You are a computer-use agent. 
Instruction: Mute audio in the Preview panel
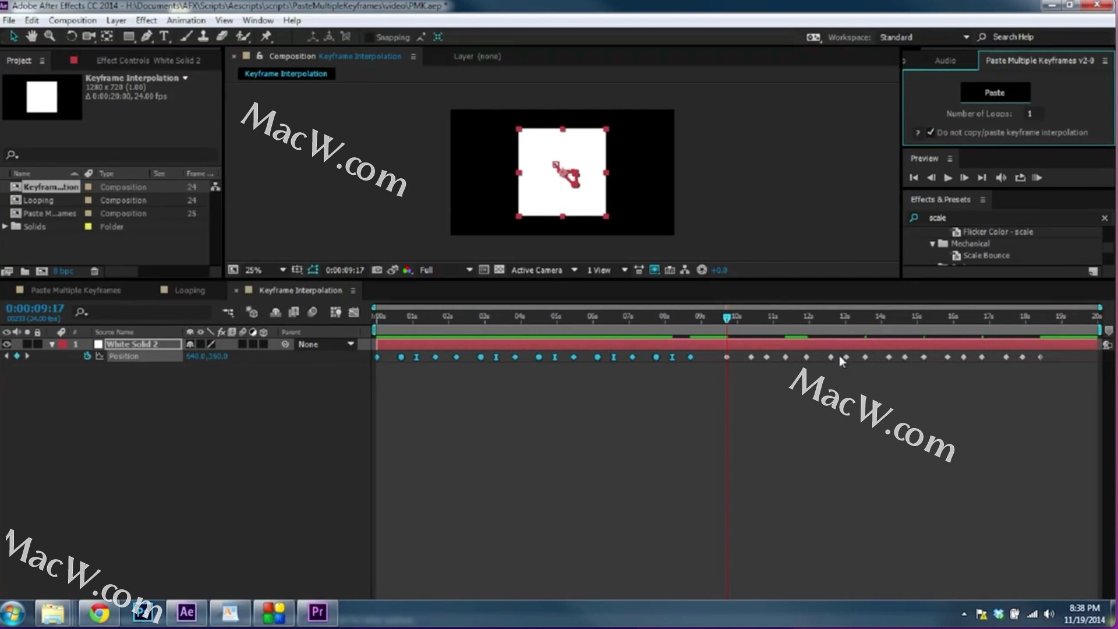click(x=1001, y=178)
